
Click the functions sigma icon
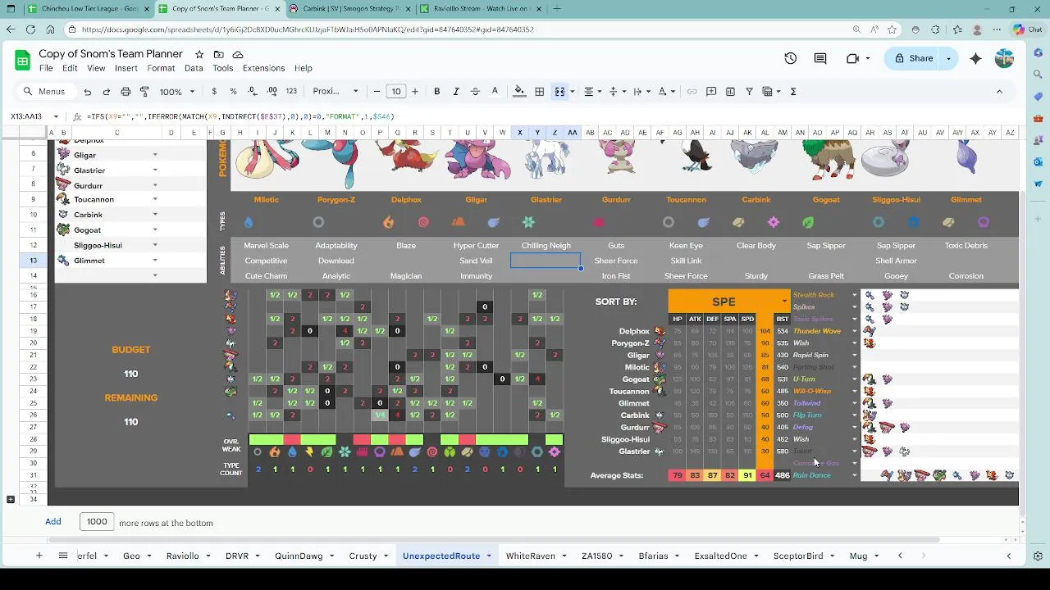(x=793, y=92)
